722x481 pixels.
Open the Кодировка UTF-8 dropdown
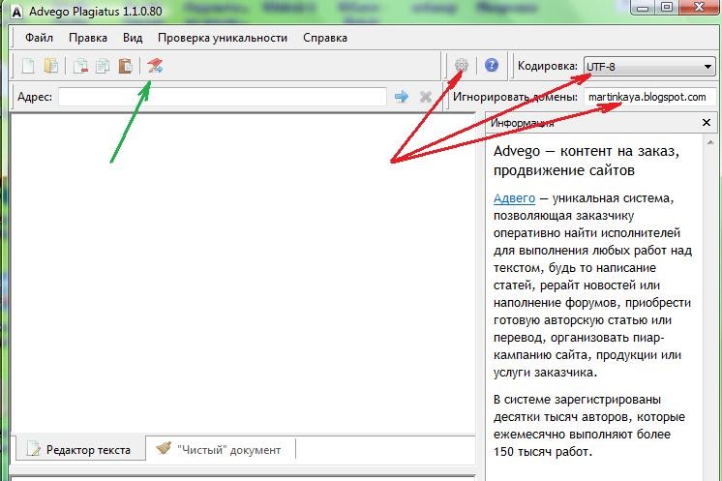649,67
